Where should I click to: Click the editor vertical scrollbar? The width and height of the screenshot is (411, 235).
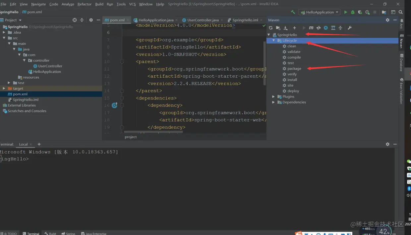point(264,63)
